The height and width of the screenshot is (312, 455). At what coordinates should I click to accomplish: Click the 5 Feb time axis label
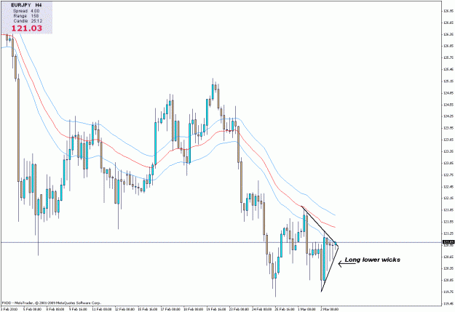point(33,309)
